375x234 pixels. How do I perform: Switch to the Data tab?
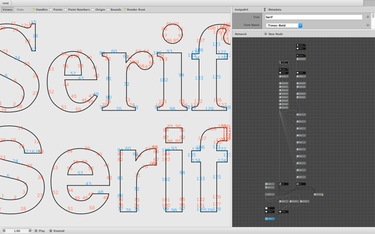pos(20,9)
